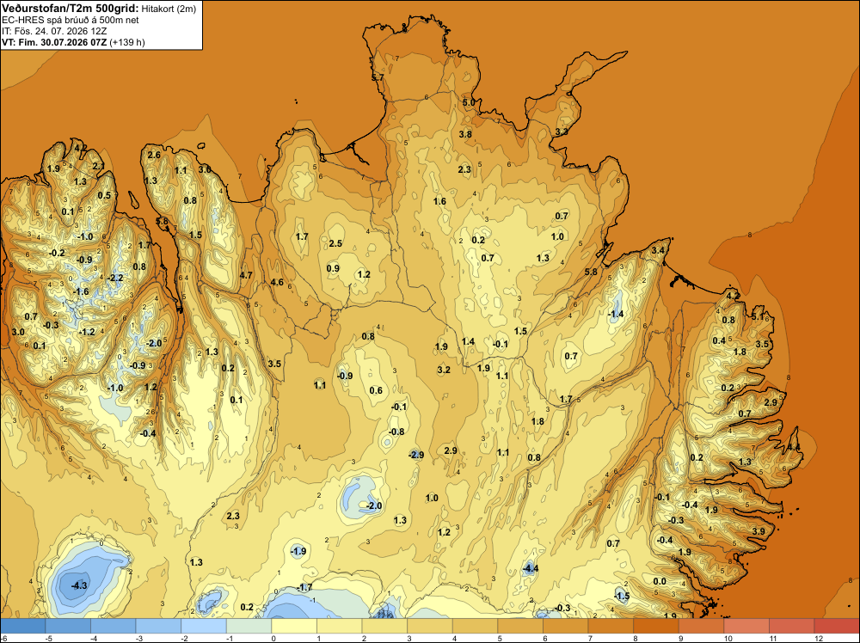Click the temperature value '5.1'

pos(758,316)
